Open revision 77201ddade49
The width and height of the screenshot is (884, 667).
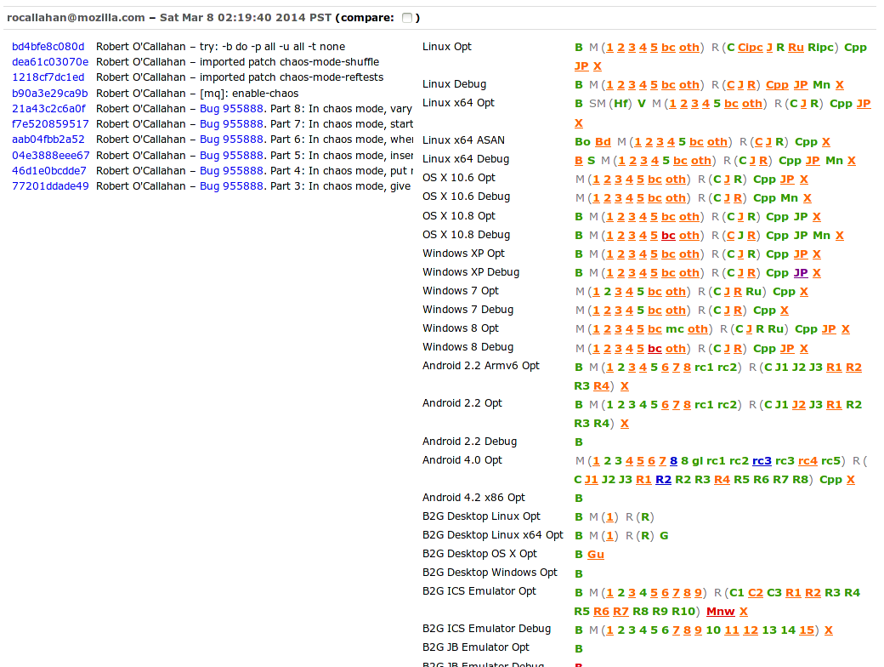[x=50, y=185]
